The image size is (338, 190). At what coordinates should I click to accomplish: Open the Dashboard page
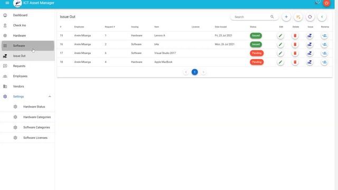click(x=27, y=15)
